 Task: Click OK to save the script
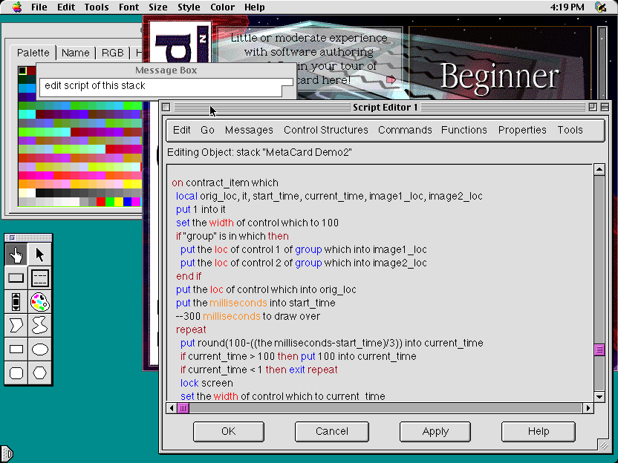pos(229,432)
